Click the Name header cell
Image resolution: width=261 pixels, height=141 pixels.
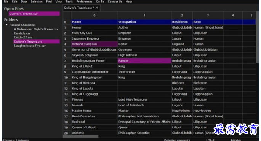pyautogui.click(x=94, y=22)
